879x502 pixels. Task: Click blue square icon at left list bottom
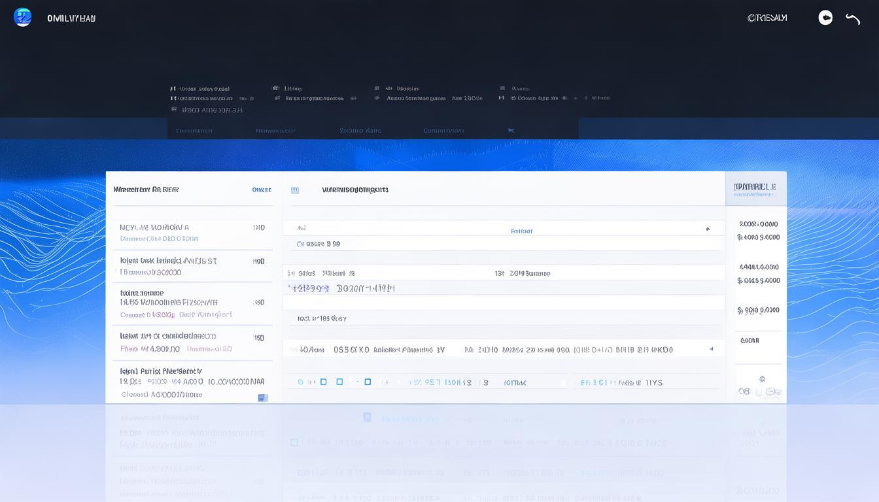262,397
